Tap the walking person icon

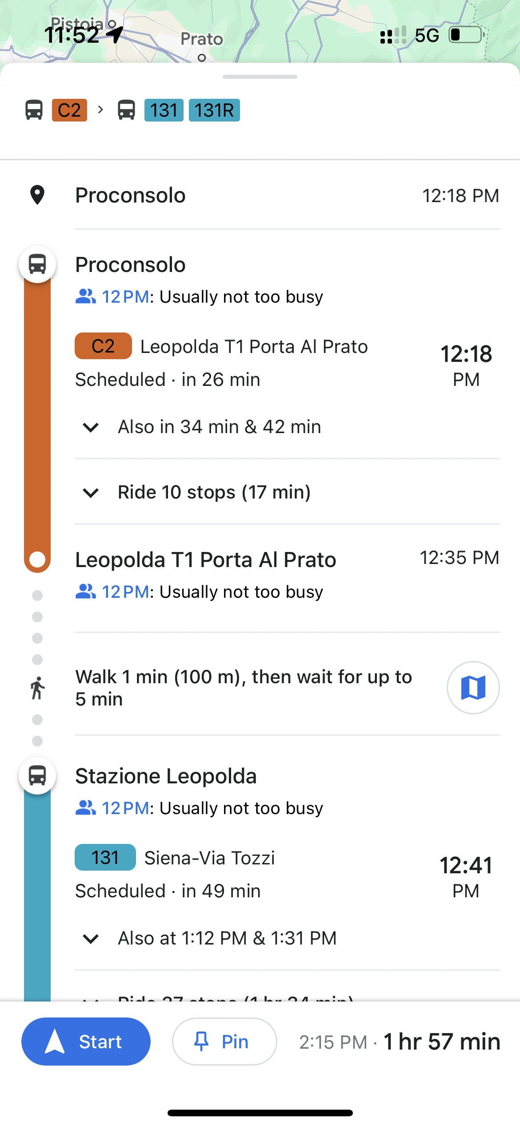(37, 688)
